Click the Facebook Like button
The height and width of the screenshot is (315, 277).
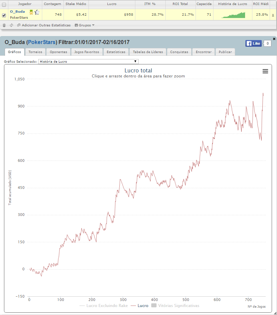click(253, 43)
